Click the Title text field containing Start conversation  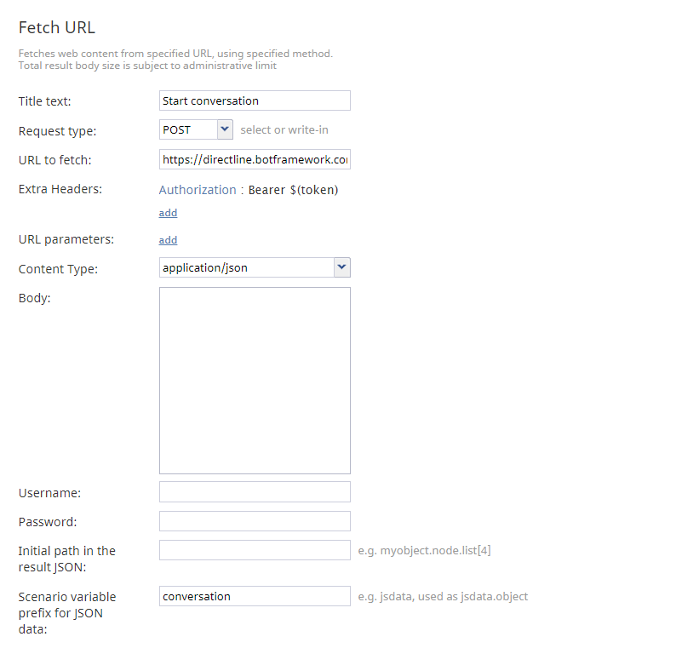tap(254, 100)
